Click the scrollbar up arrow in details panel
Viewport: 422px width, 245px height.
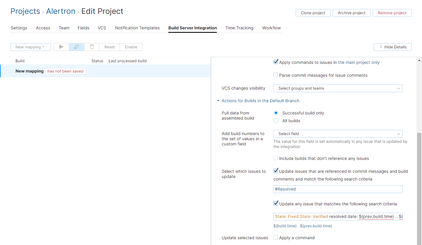419,60
